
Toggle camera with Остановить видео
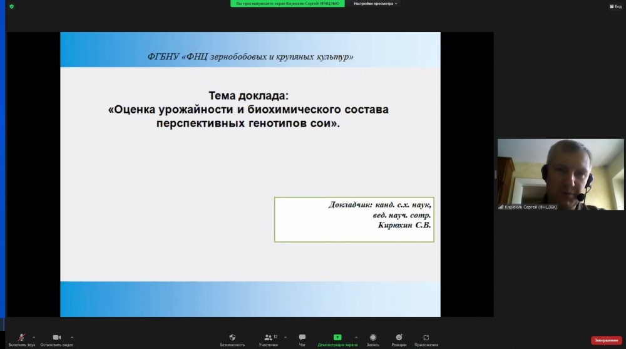pos(56,338)
